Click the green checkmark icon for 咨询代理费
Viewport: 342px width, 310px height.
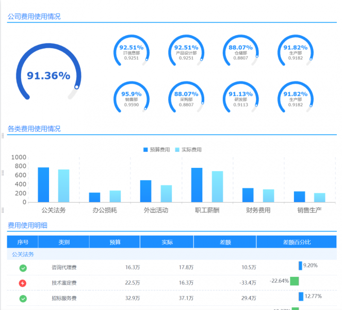[23, 268]
